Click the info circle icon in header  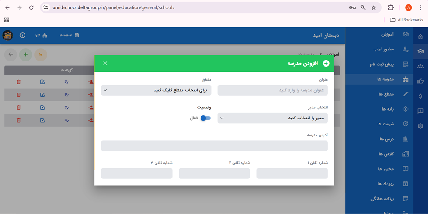click(22, 35)
